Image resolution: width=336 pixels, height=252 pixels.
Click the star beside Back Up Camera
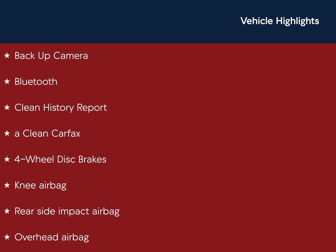(x=7, y=56)
